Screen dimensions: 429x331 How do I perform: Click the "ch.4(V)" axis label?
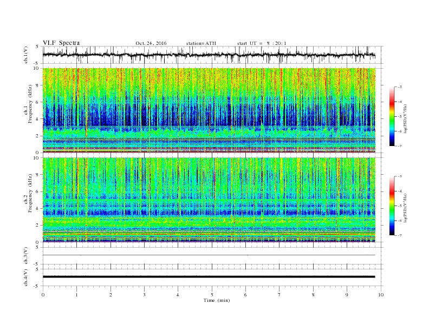[26, 277]
